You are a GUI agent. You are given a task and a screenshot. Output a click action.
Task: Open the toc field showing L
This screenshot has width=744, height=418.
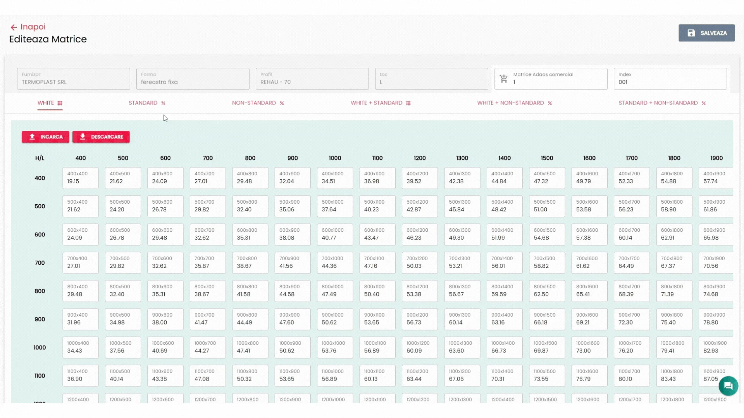point(432,79)
